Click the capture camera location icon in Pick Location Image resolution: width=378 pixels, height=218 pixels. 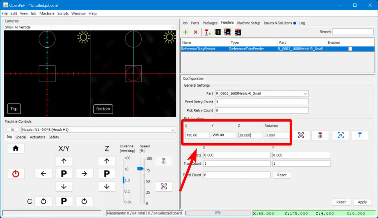pyautogui.click(x=301, y=135)
